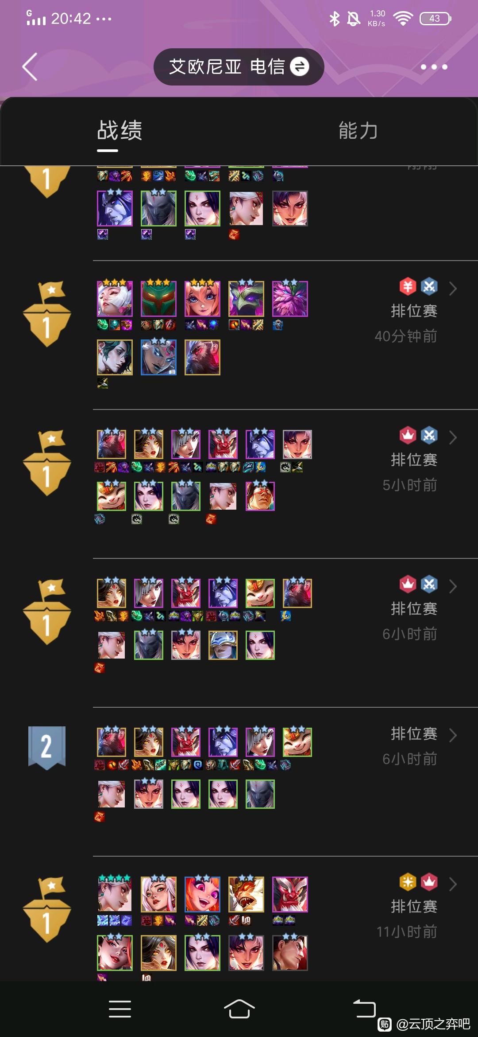This screenshot has height=1037, width=478.
Task: Tap the red crown badge on 5小时前 match
Action: click(408, 436)
